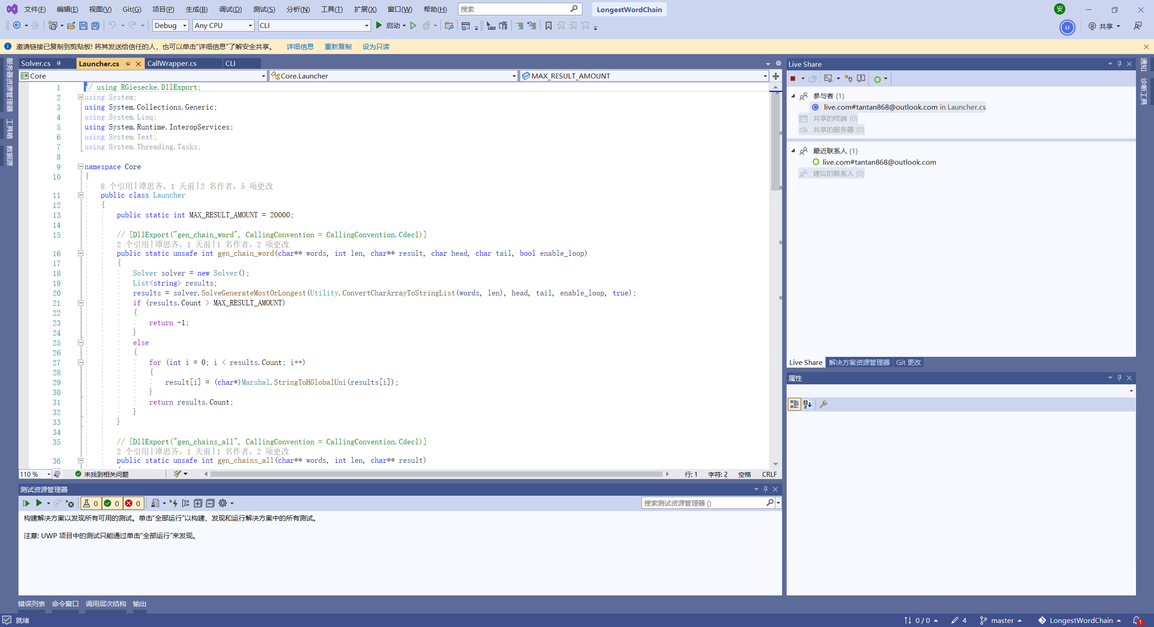This screenshot has height=627, width=1154.
Task: Open the 110 % zoom dropdown
Action: 35,474
